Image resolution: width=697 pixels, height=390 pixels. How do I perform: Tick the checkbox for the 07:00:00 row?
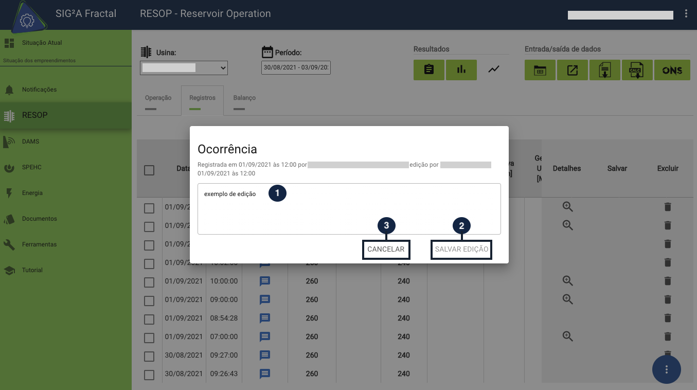pos(149,338)
